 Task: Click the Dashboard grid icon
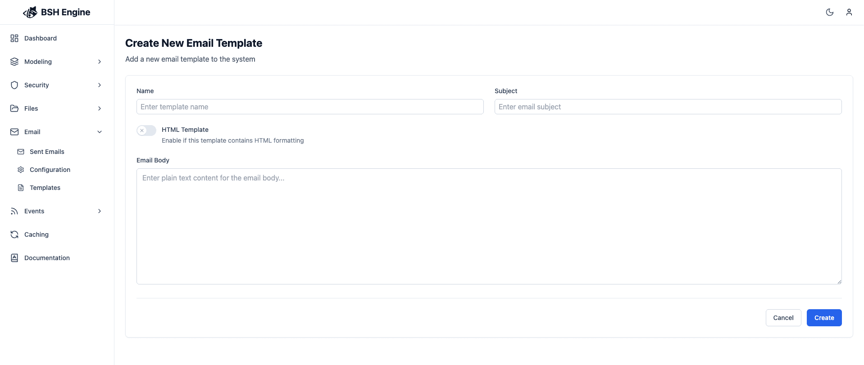click(x=14, y=38)
